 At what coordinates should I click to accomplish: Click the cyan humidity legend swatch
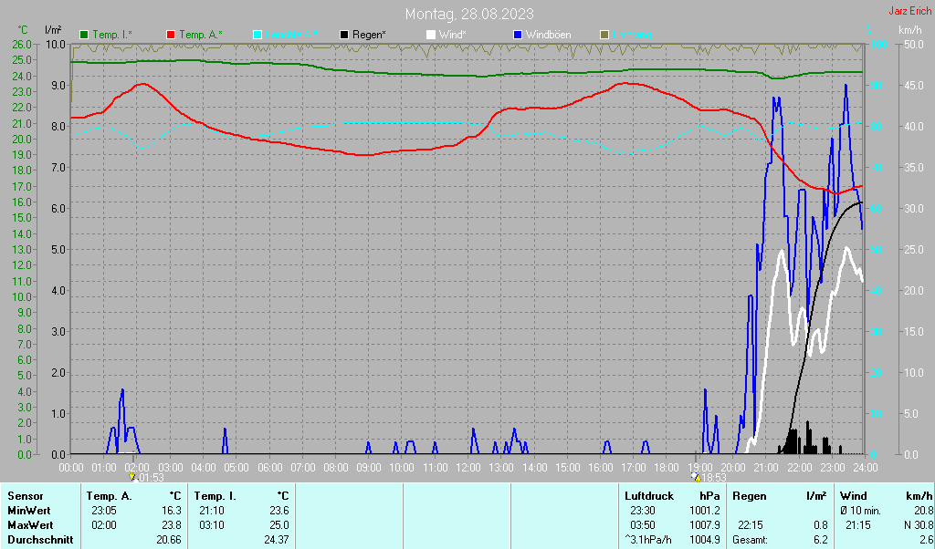tap(257, 35)
